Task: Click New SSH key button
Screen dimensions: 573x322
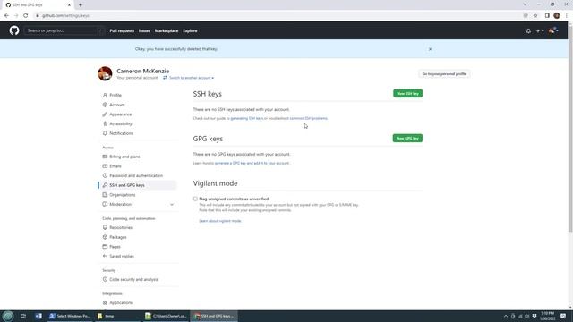Action: pyautogui.click(x=407, y=93)
